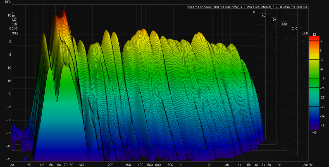This screenshot has height=167, width=329.
Task: Click the -33 label on color legend
Action: click(x=322, y=107)
